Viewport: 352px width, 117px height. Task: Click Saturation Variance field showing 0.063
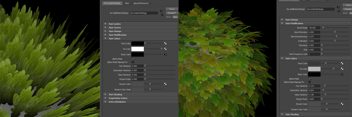314,90
